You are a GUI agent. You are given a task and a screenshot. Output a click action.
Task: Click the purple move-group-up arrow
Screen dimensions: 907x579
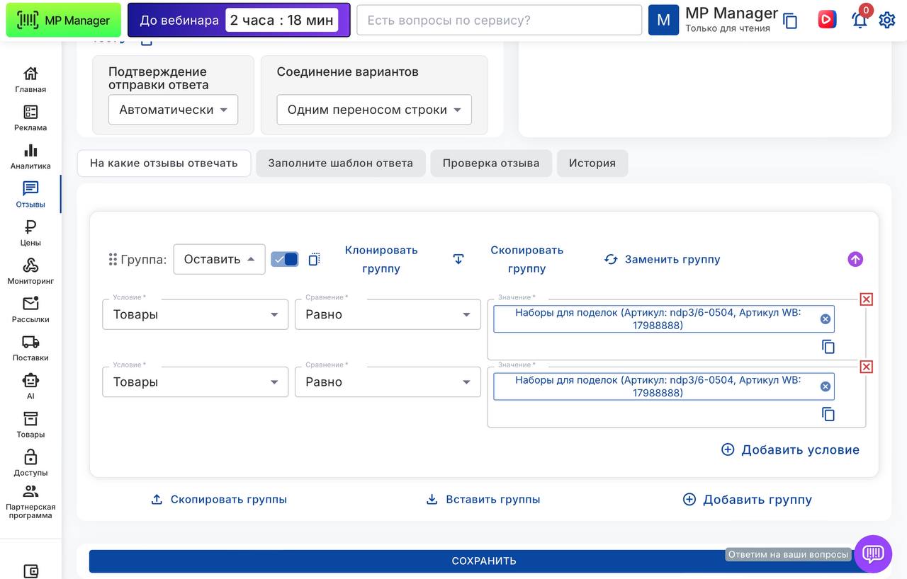click(x=855, y=259)
